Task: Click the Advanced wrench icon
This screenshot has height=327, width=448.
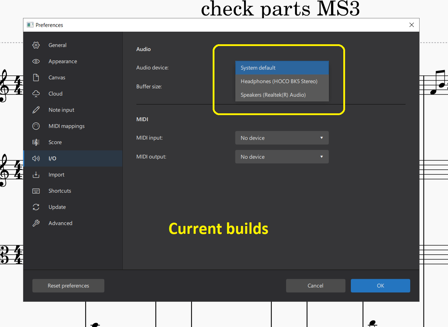Action: [x=36, y=223]
